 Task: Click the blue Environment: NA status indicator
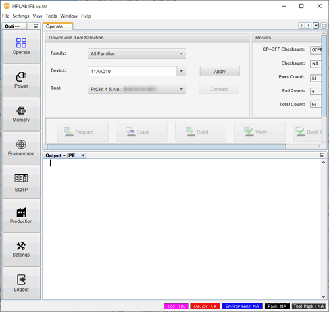click(x=242, y=306)
